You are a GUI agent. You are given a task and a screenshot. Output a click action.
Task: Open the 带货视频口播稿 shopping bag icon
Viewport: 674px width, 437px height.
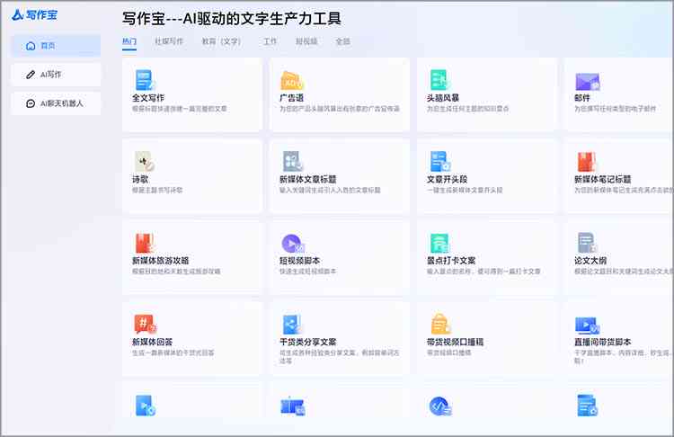tap(440, 324)
